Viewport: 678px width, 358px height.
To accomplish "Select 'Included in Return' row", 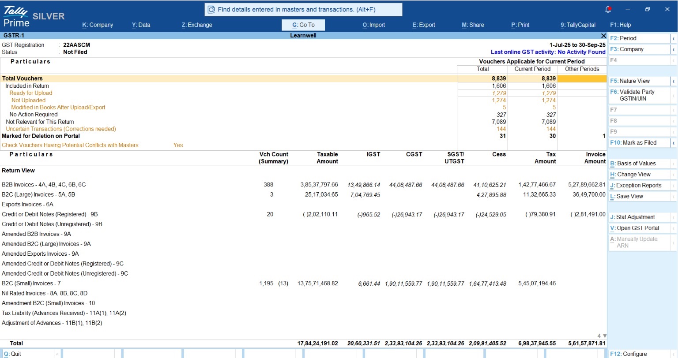I will click(303, 86).
